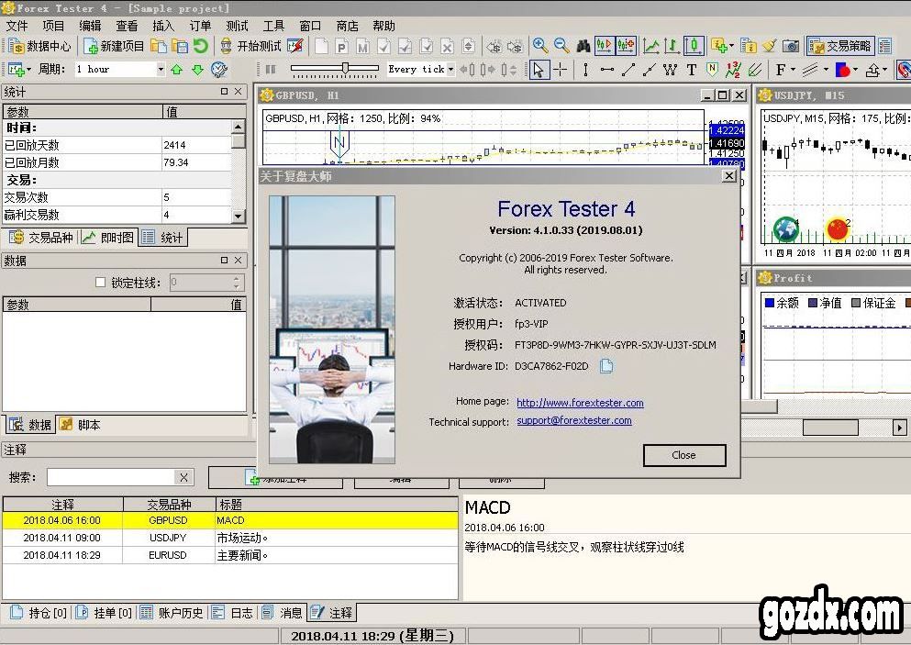Open the 周期 timeframe dropdown
911x645 pixels.
point(161,70)
